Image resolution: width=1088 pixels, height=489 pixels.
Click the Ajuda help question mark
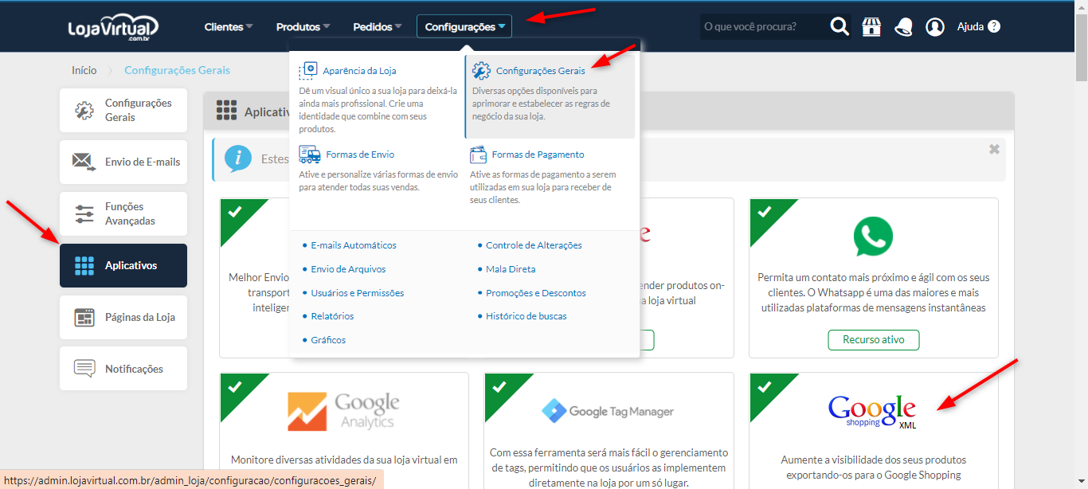pyautogui.click(x=993, y=26)
